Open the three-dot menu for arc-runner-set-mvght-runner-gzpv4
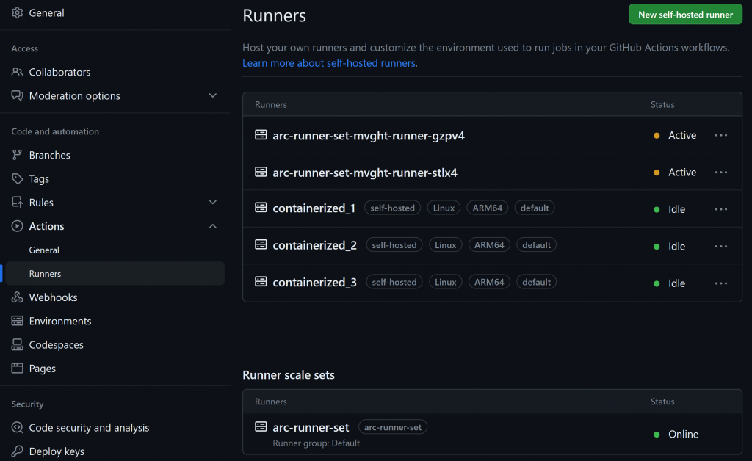 pyautogui.click(x=721, y=135)
